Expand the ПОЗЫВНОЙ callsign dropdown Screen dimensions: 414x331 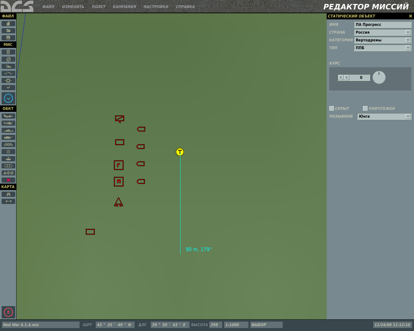pyautogui.click(x=408, y=116)
